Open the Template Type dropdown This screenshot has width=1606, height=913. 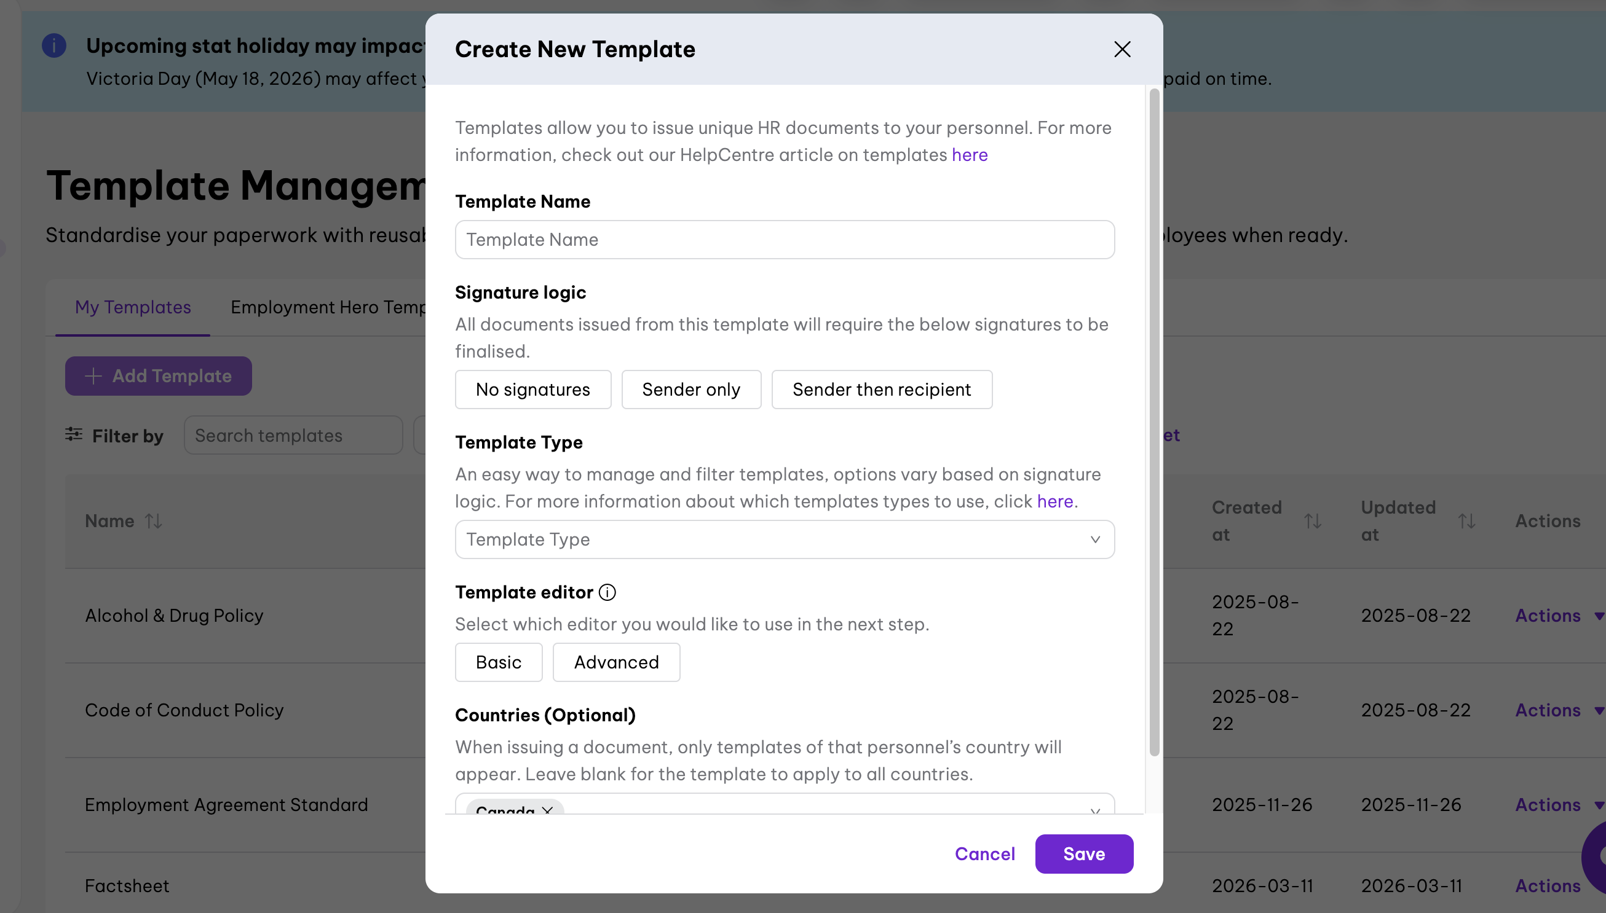coord(784,539)
